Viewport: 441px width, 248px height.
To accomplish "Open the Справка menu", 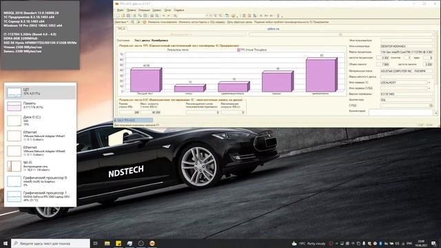I will coord(178,10).
